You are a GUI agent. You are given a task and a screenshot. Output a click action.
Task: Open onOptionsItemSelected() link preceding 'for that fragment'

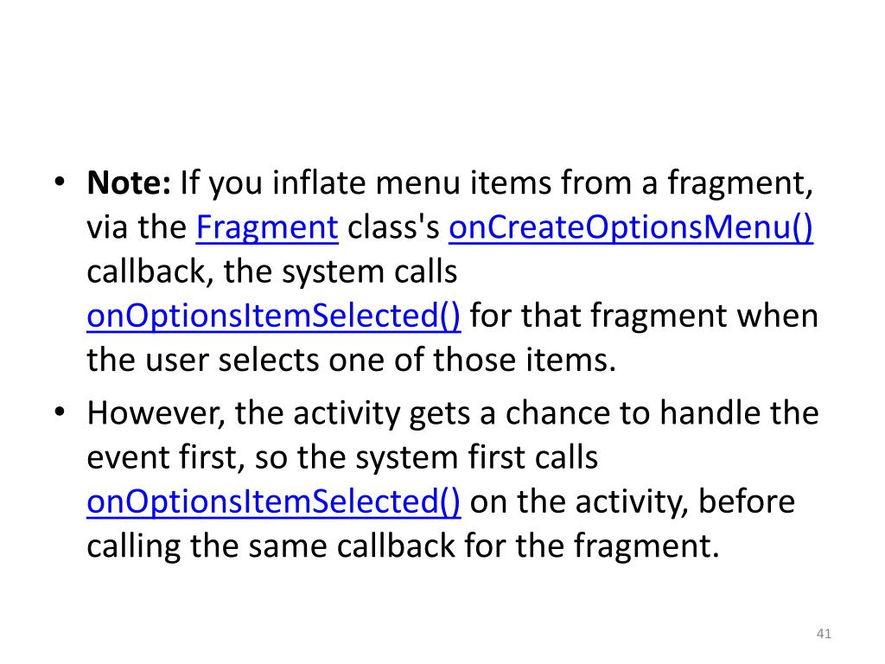tap(274, 316)
